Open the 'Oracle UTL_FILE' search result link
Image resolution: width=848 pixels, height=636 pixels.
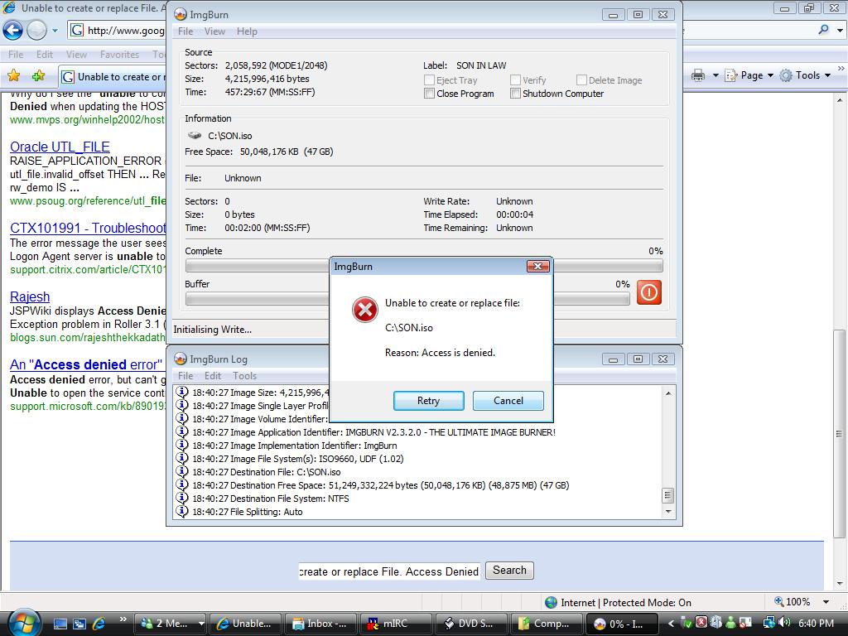(x=60, y=147)
